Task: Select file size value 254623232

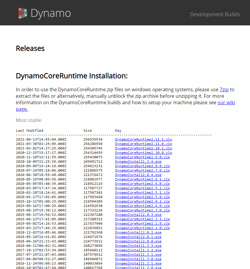Action: click(93, 166)
